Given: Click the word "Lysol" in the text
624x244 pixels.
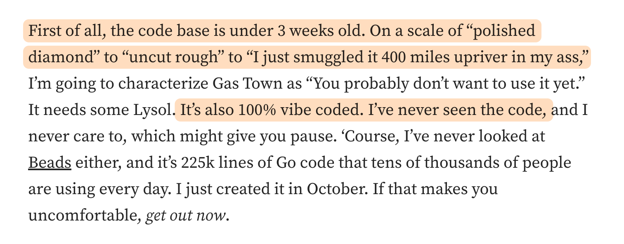Looking at the screenshot, I should [154, 110].
